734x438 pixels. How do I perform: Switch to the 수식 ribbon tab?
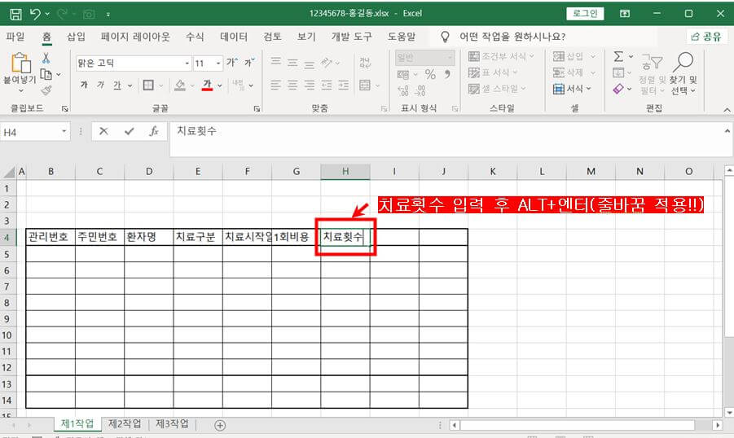coord(195,37)
